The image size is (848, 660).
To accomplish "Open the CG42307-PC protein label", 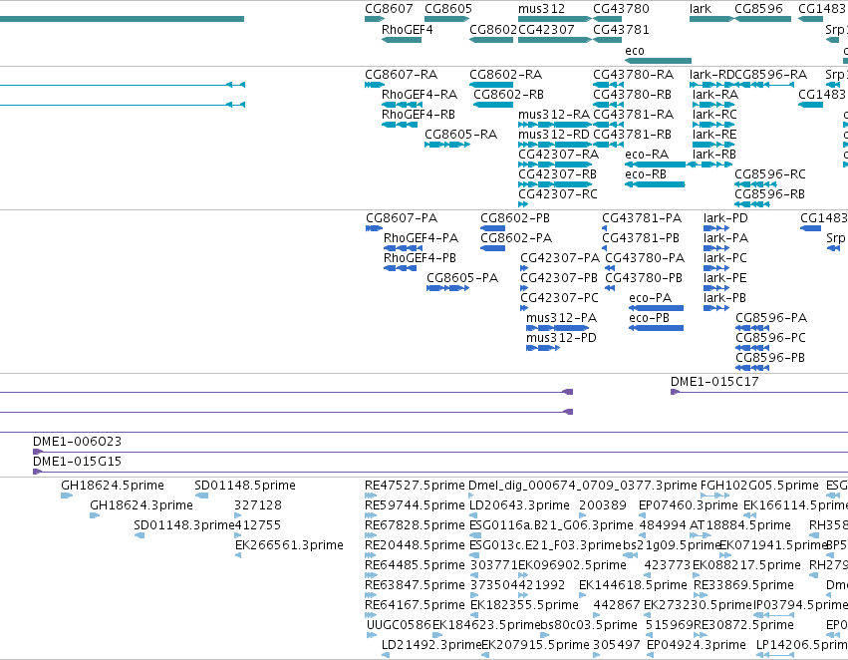I will (559, 299).
